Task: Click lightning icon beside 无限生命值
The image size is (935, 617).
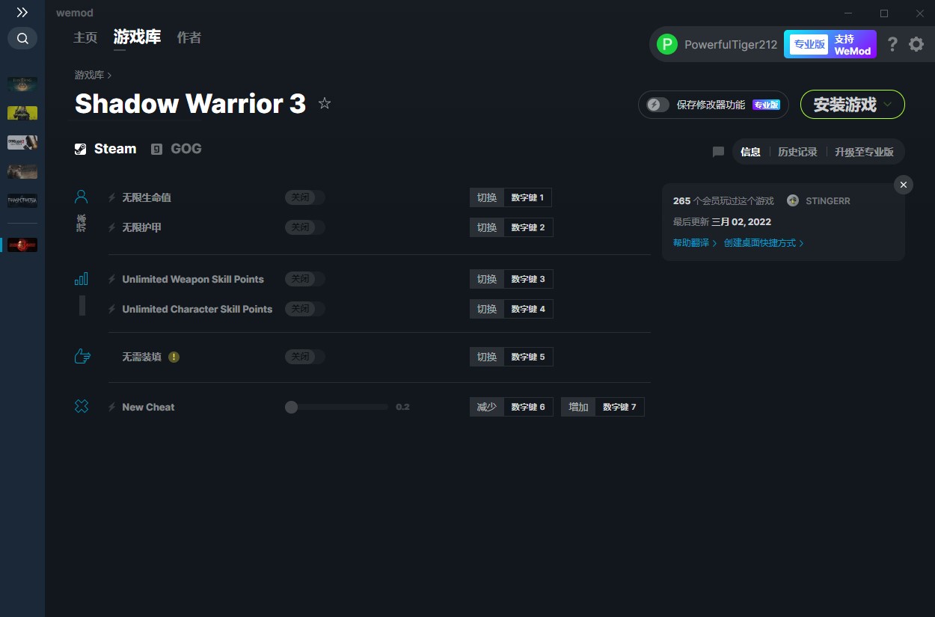Action: (x=112, y=197)
